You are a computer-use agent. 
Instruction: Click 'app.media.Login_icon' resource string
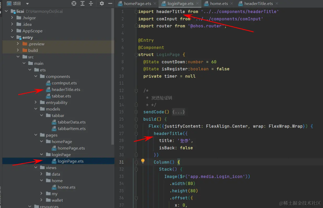pyautogui.click(x=216, y=177)
